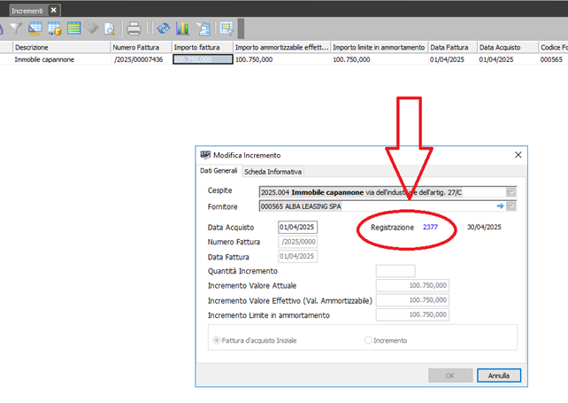Viewport: 568px width, 403px height.
Task: Open the bar chart icon in toolbar
Action: point(182,28)
